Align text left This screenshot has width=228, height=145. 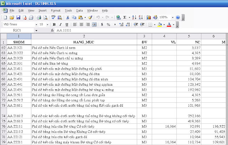tap(75, 25)
